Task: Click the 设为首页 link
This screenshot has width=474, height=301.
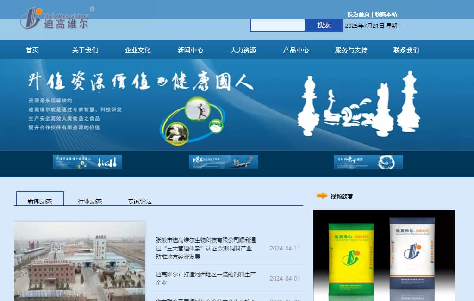Action: click(358, 14)
